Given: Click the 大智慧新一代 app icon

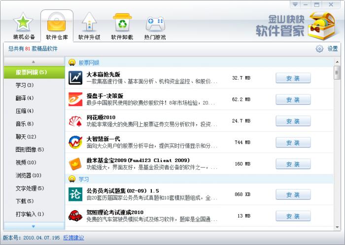Looking at the screenshot, I should 75,142.
